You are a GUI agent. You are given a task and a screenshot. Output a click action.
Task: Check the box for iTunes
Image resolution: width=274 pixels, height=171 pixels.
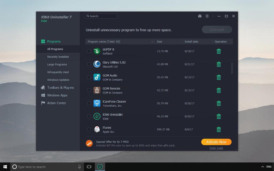pyautogui.click(x=89, y=129)
